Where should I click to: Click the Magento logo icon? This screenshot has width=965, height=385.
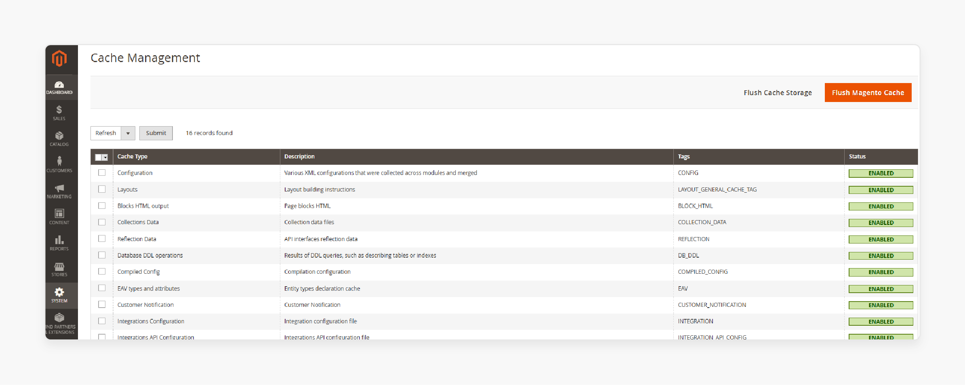[59, 58]
